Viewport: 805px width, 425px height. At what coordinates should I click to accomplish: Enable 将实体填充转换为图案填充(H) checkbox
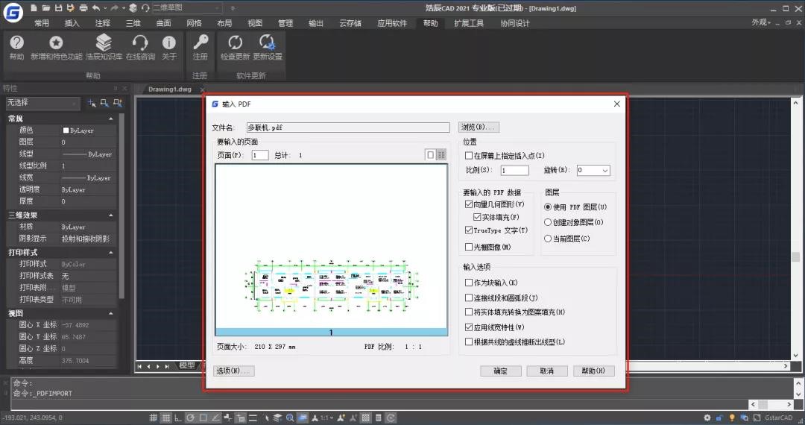point(469,312)
